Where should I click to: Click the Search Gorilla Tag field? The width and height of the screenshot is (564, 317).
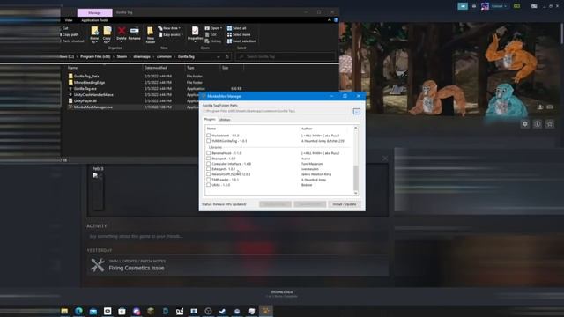pos(286,56)
